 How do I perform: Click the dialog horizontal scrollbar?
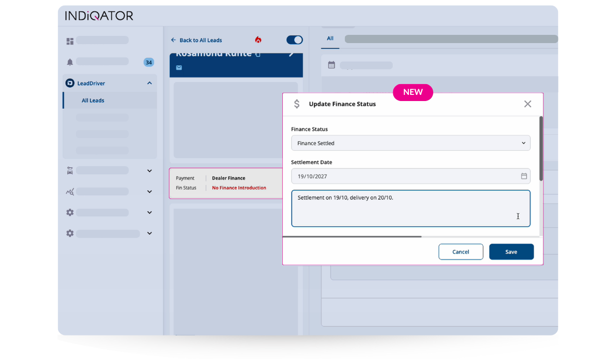pyautogui.click(x=352, y=236)
